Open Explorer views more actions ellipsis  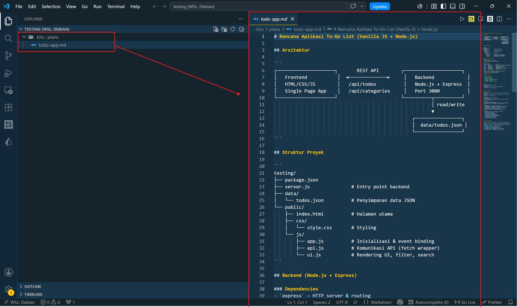[x=241, y=19]
